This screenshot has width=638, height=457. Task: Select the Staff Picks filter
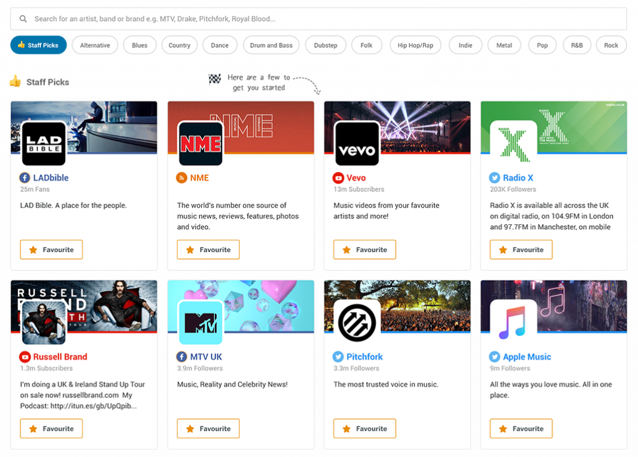click(38, 45)
